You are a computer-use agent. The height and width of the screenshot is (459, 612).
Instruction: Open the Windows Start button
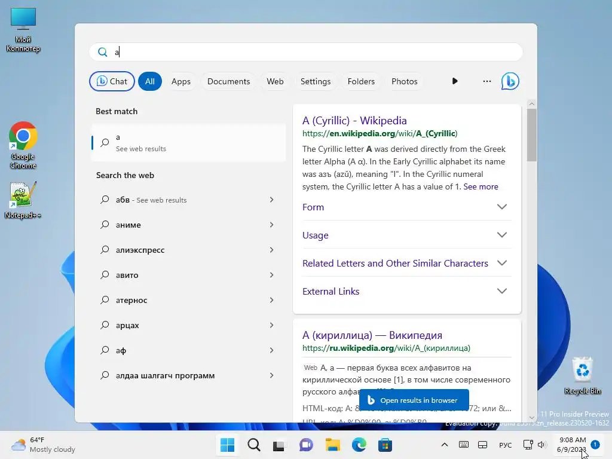pos(228,445)
